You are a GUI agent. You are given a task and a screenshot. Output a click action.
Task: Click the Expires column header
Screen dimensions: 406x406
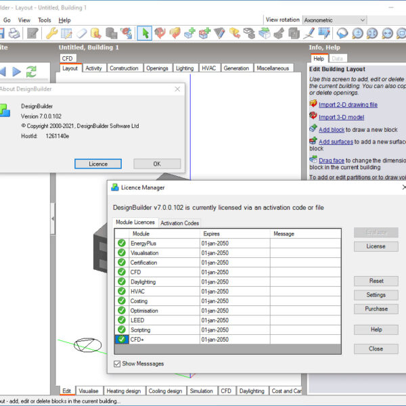(235, 234)
